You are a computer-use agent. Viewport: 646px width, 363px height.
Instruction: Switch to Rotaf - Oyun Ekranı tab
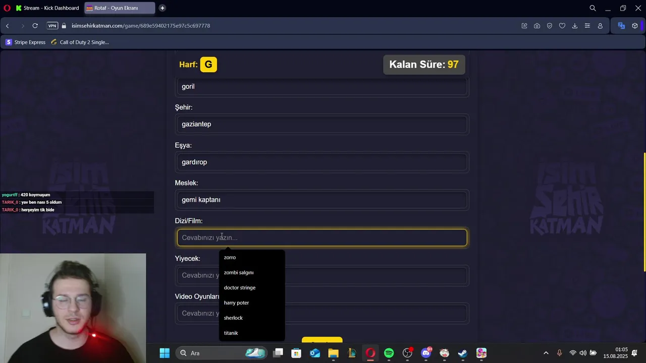(x=120, y=8)
